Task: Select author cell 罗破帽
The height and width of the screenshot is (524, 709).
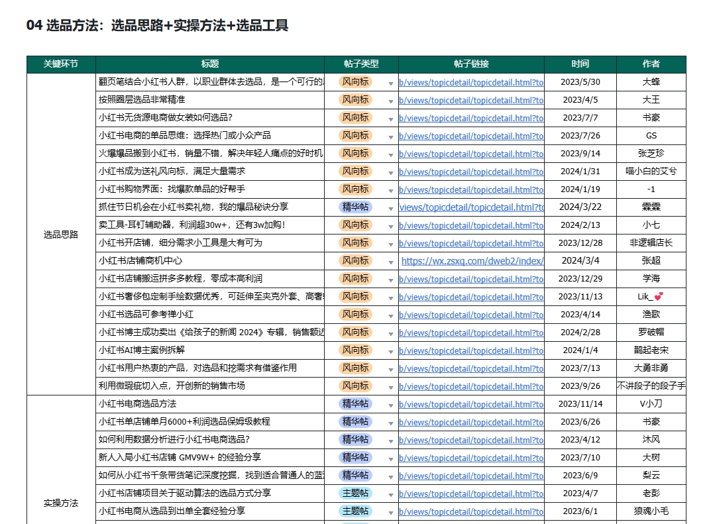Action: click(651, 333)
